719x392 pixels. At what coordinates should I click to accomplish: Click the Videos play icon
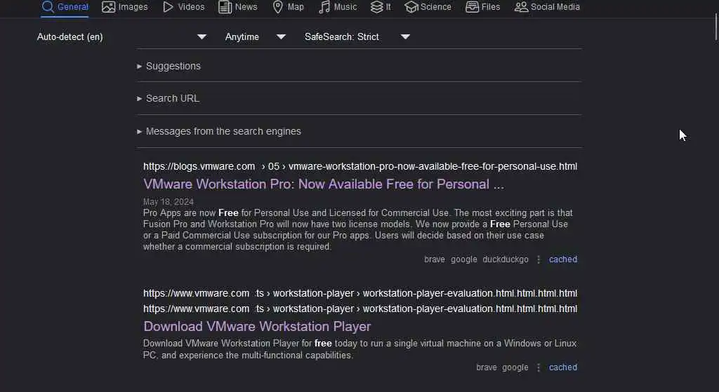pyautogui.click(x=169, y=7)
